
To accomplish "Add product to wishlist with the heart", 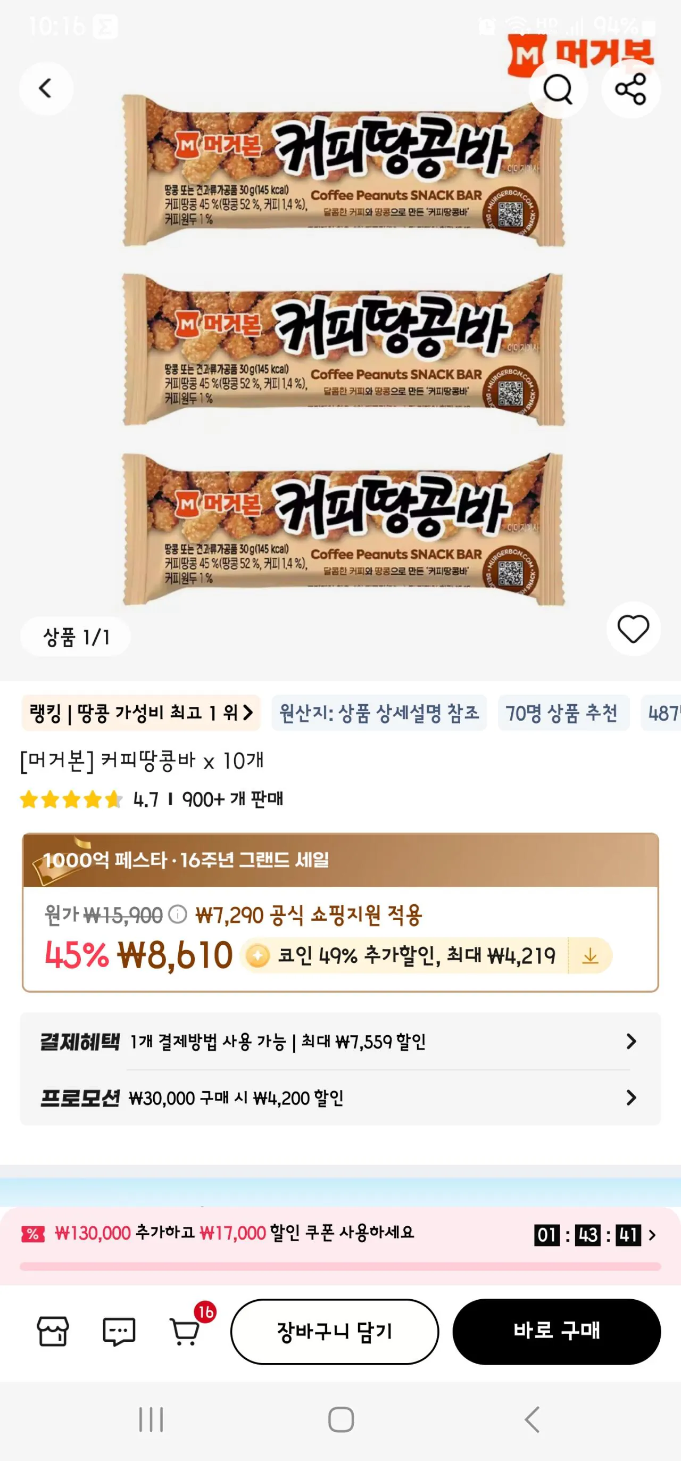I will 633,629.
